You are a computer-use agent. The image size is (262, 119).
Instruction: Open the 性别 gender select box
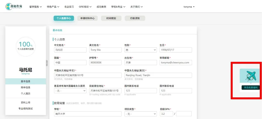[x=140, y=50]
